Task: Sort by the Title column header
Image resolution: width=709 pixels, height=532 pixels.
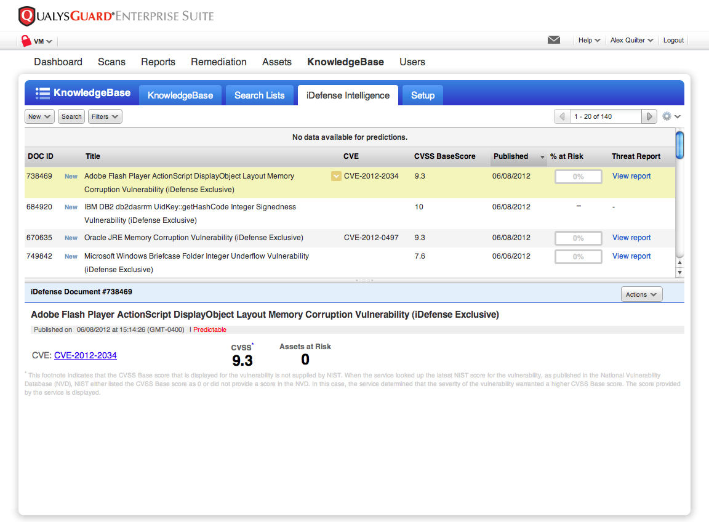Action: 93,156
